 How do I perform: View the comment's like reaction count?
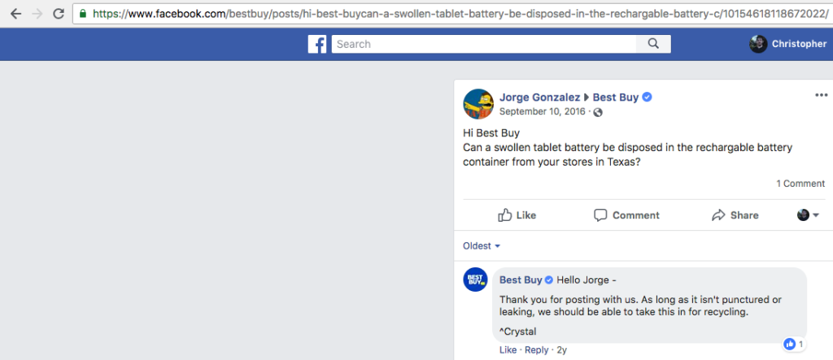click(794, 344)
